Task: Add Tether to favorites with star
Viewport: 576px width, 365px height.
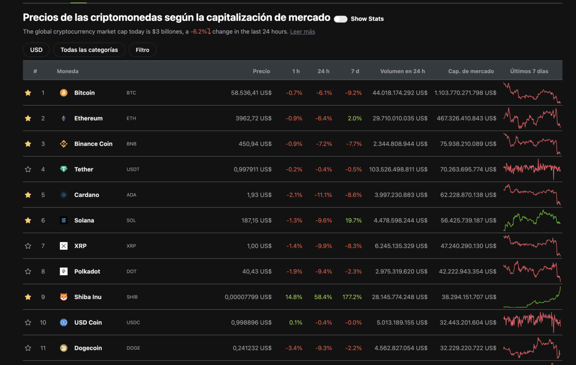Action: pos(28,169)
